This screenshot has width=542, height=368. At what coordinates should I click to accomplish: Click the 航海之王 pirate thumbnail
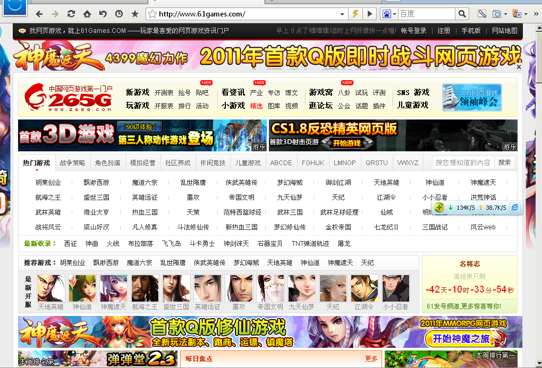pos(145,288)
